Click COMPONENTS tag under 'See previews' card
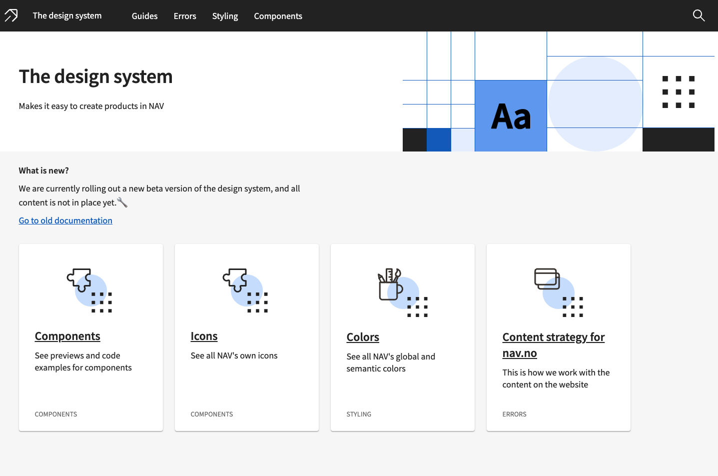This screenshot has width=718, height=476. click(x=56, y=414)
